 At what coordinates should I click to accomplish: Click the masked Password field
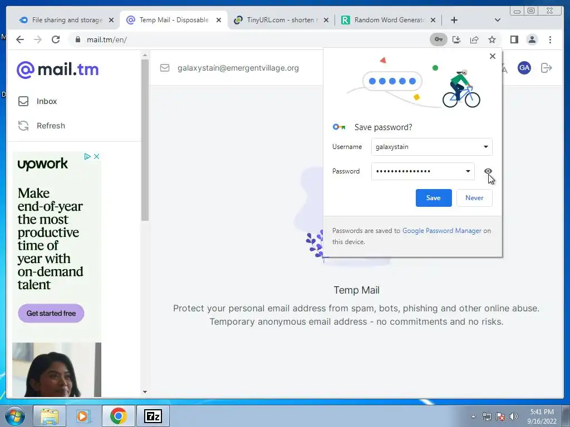click(423, 171)
